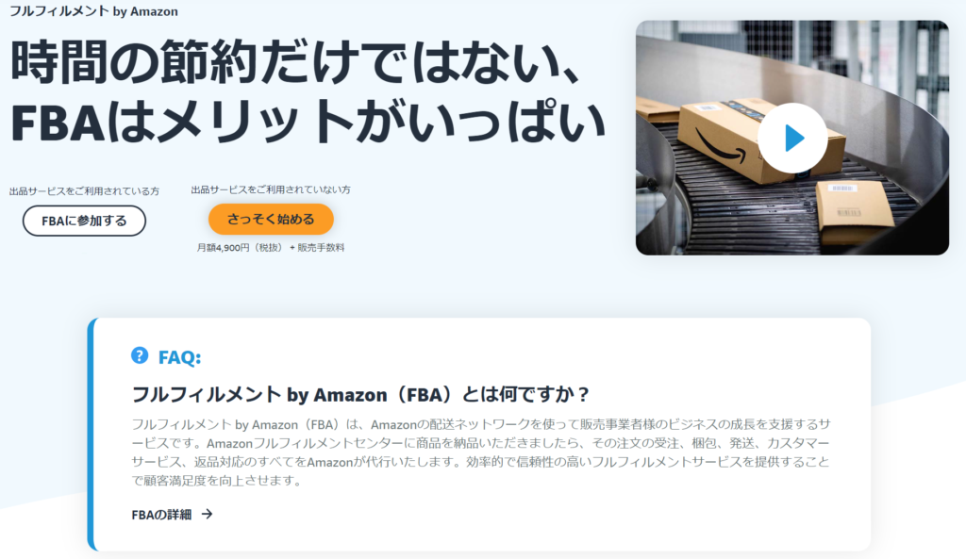966x559 pixels.
Task: Click the 出品サービスをご利用されている方 label
Action: tap(84, 191)
